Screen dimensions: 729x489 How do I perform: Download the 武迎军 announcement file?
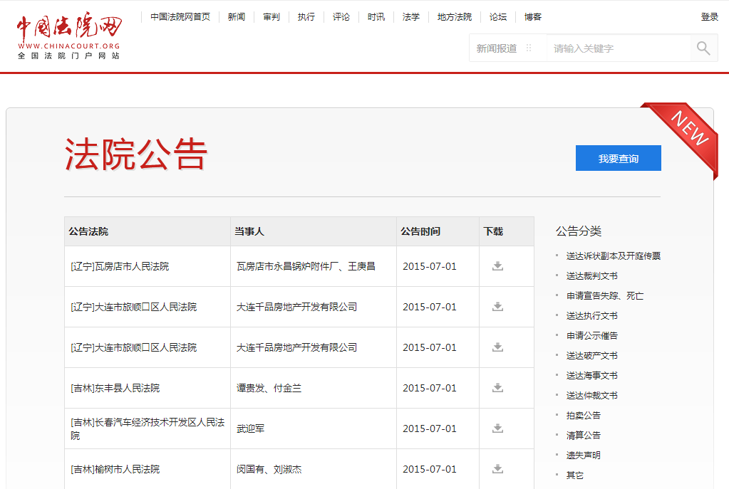click(497, 428)
